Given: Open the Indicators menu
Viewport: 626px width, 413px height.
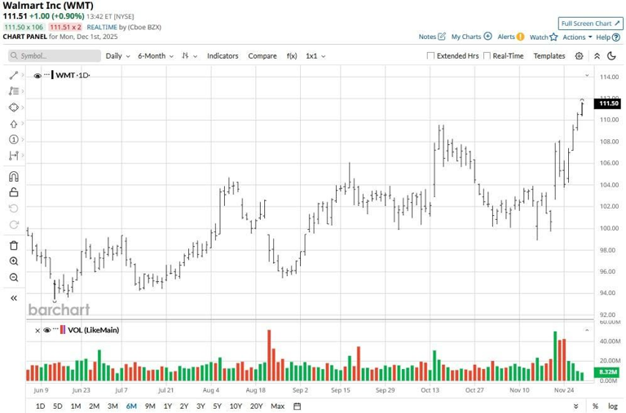Looking at the screenshot, I should coord(223,56).
